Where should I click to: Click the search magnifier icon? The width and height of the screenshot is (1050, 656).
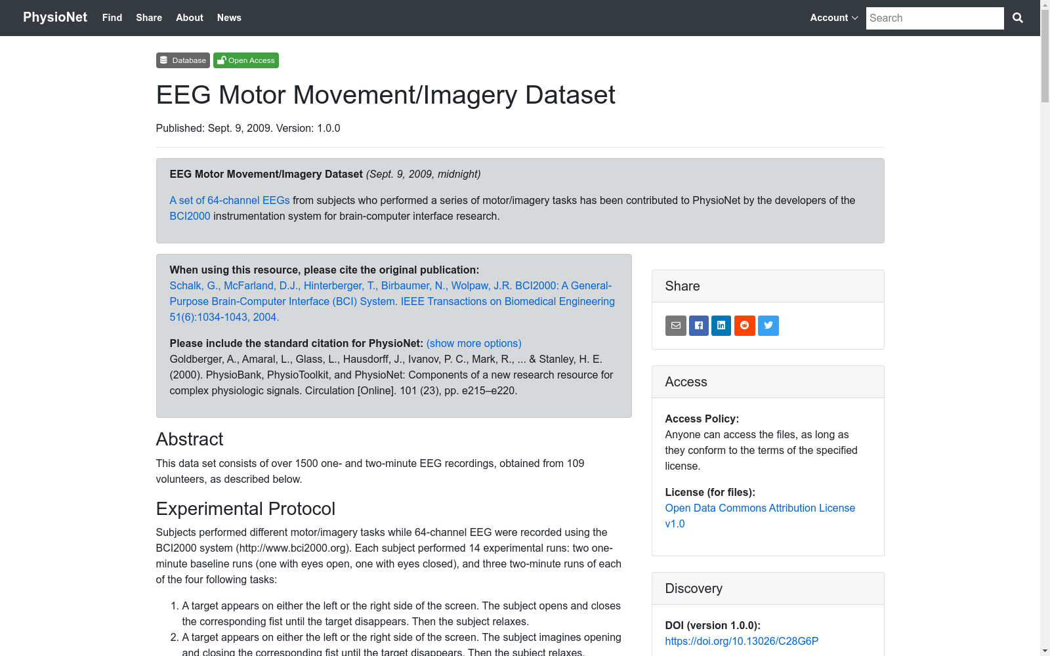pyautogui.click(x=1018, y=18)
